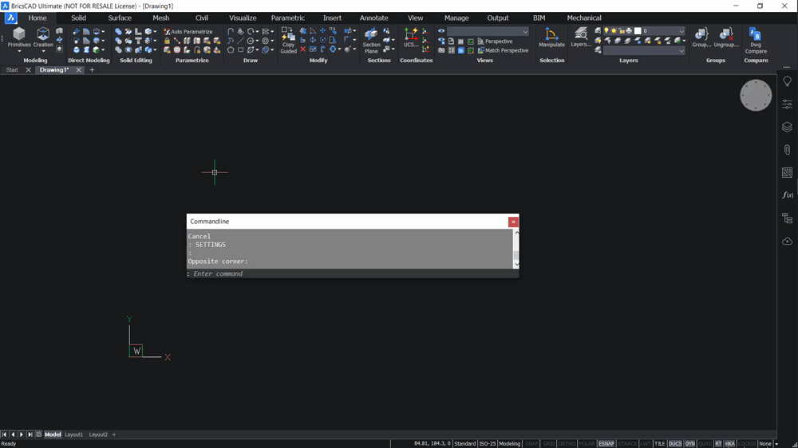The height and width of the screenshot is (448, 798).
Task: Click the Enter command input field
Action: pyautogui.click(x=353, y=273)
